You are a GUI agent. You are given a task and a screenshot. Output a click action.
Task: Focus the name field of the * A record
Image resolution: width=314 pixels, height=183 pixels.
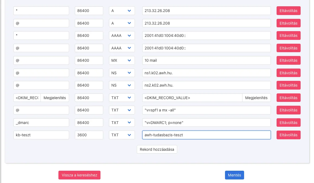click(x=41, y=11)
